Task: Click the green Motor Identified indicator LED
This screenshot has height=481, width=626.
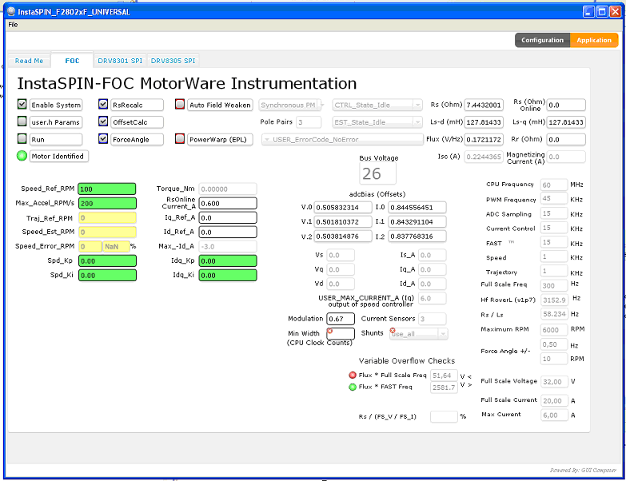Action: (22, 156)
